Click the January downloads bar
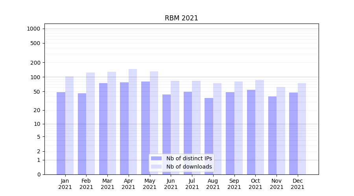The width and height of the screenshot is (354, 196). click(70, 125)
